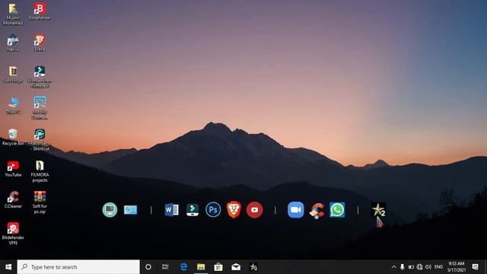The height and width of the screenshot is (274, 487).
Task: Select the user folder icon on desktop
Action: [13, 14]
